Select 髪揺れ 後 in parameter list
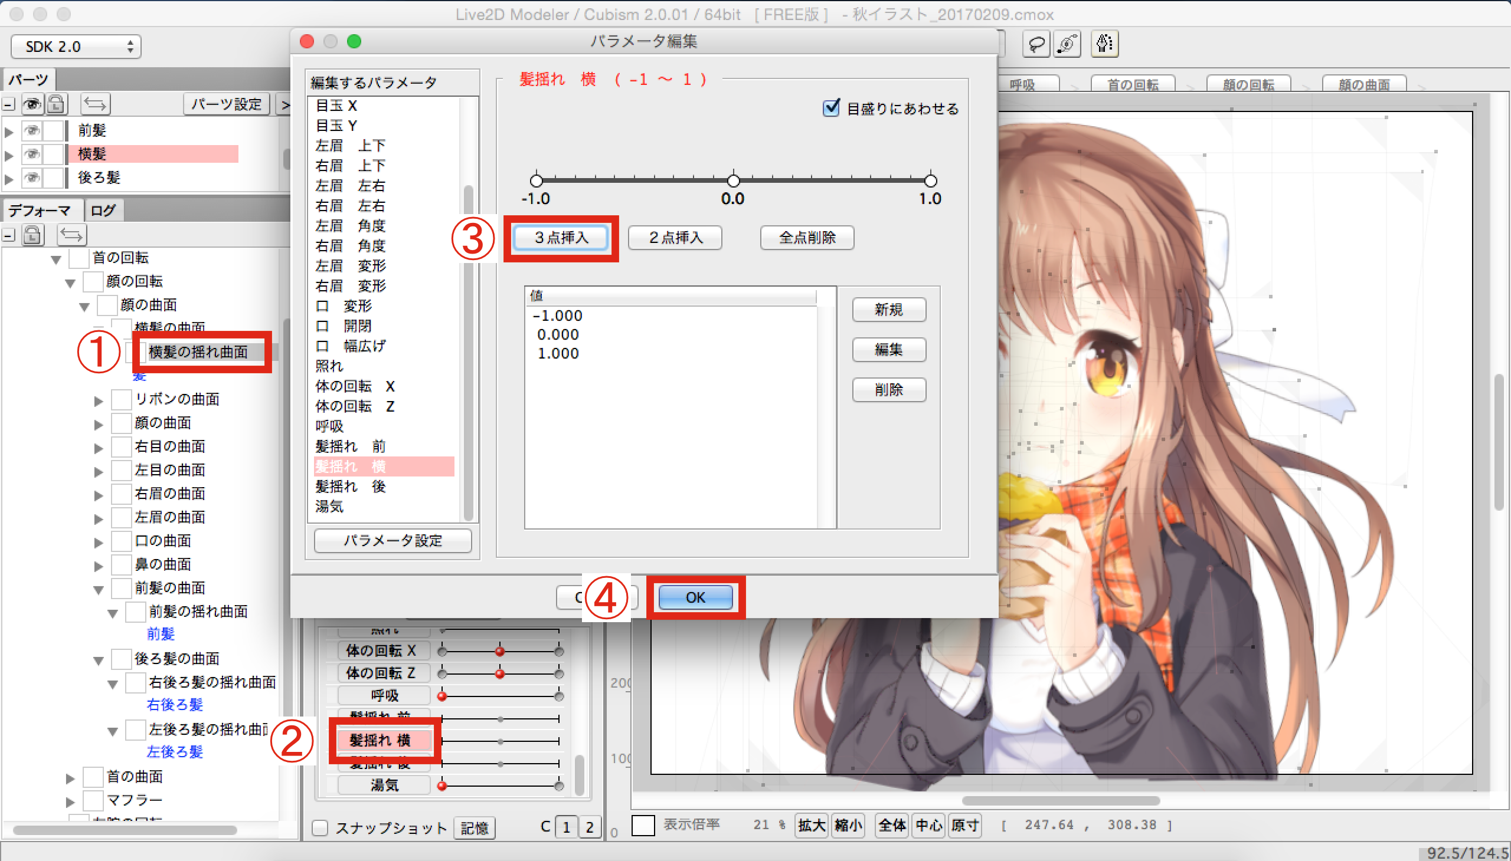 tap(351, 486)
